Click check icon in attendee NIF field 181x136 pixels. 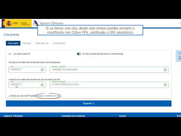pyautogui.click(x=42, y=85)
